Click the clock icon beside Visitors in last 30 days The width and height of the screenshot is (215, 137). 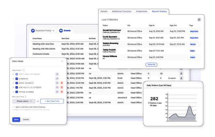tap(149, 103)
